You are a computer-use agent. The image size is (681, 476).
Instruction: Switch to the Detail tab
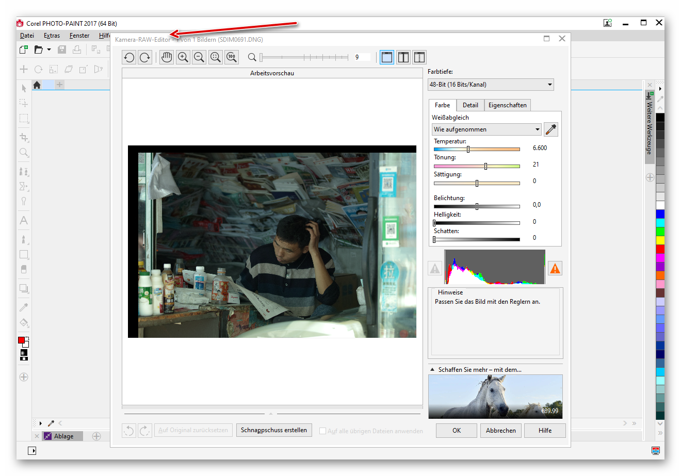(470, 105)
